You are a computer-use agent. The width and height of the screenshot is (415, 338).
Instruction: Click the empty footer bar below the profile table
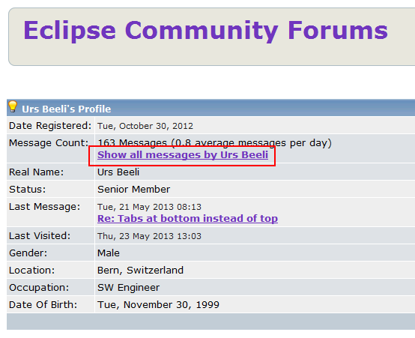point(211,322)
